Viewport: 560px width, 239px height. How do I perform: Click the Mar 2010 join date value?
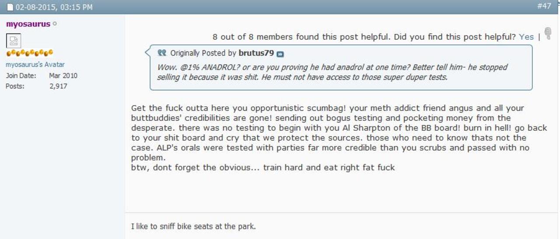(x=63, y=75)
